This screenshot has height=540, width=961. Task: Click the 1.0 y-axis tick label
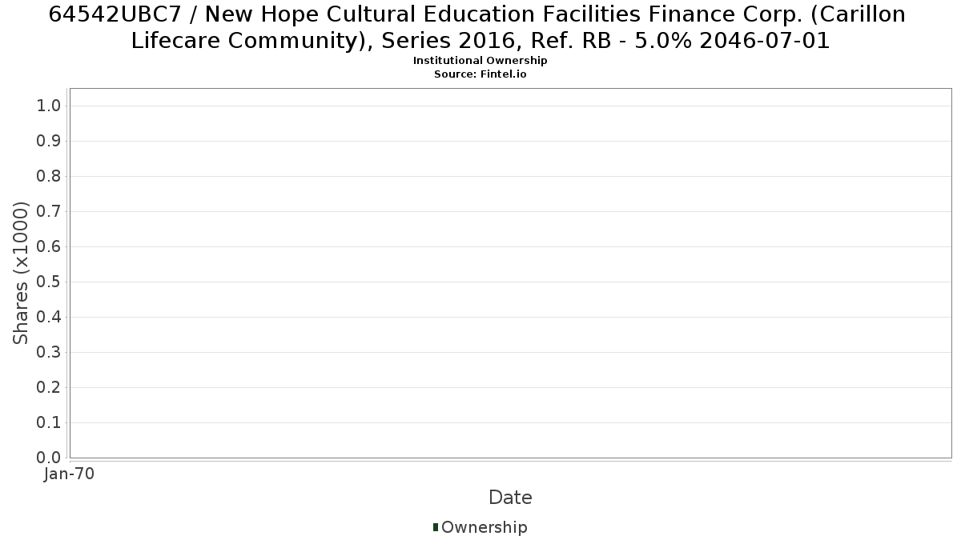click(50, 106)
